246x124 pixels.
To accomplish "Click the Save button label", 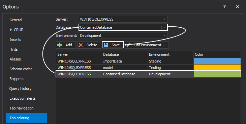I will (116, 45).
